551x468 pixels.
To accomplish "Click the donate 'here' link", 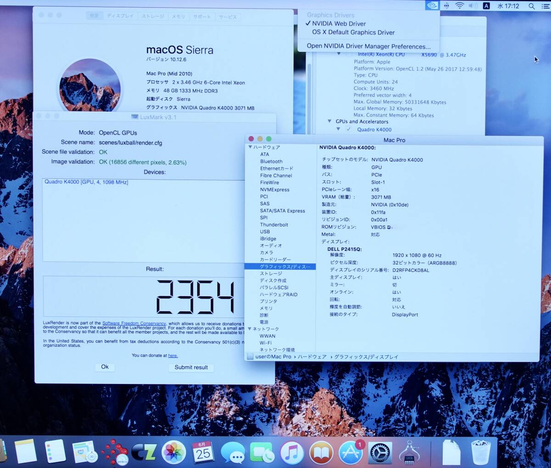I will click(x=173, y=355).
